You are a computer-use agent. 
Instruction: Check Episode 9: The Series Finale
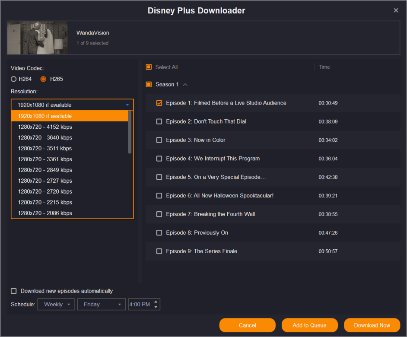159,251
